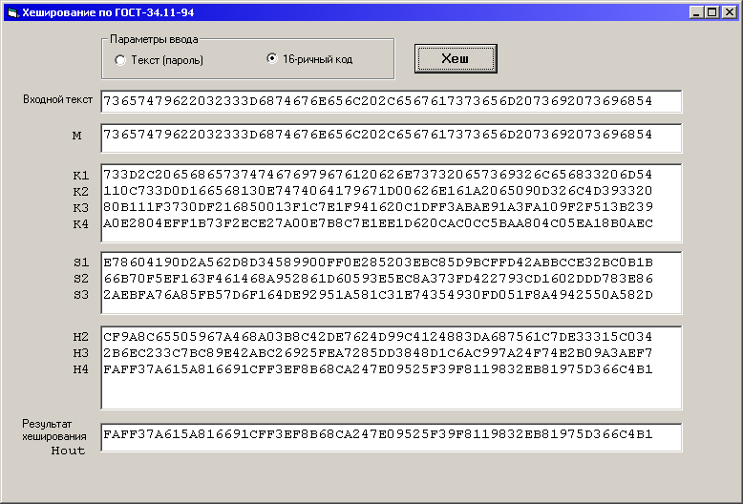Click the application icon in the title bar
The image size is (743, 504).
[11, 11]
